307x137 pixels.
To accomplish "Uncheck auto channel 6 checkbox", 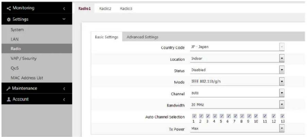I will coord(228,116).
